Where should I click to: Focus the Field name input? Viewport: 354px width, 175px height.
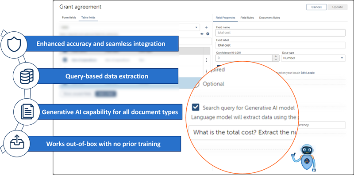click(281, 33)
